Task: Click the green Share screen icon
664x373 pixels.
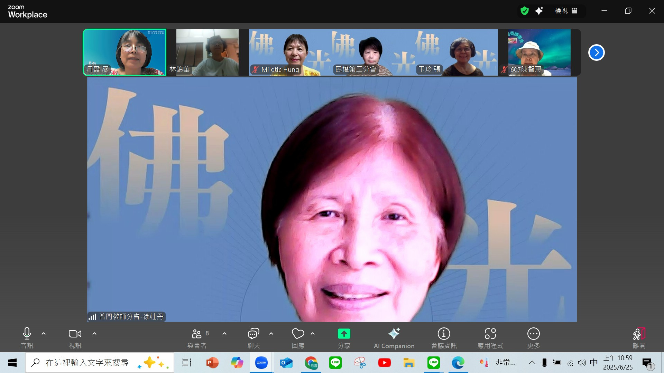Action: click(344, 334)
